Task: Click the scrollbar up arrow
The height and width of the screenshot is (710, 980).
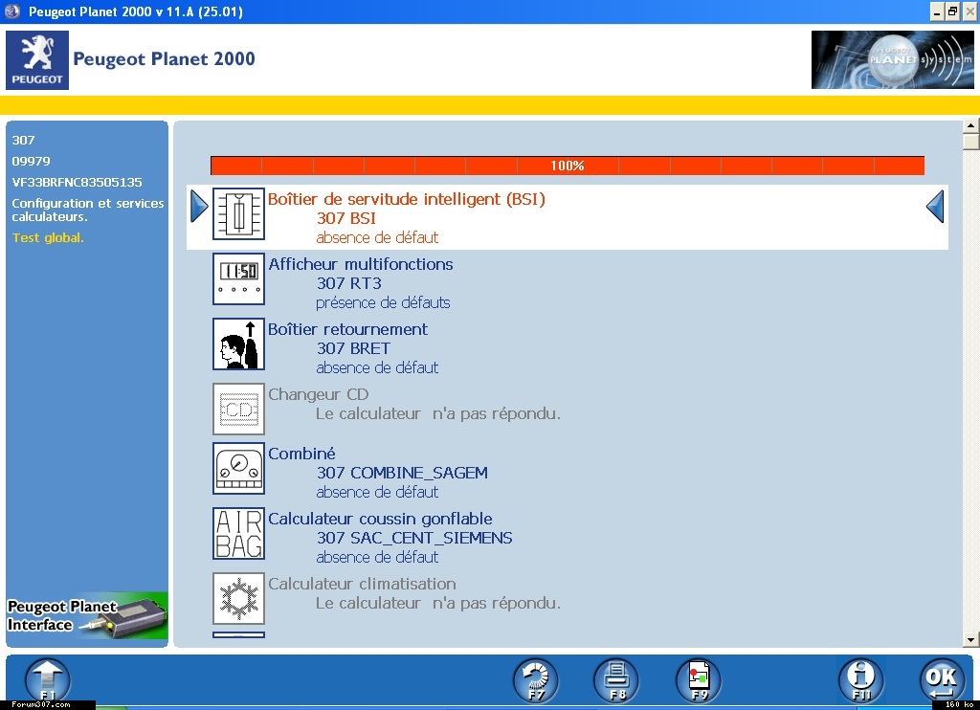Action: tap(970, 125)
